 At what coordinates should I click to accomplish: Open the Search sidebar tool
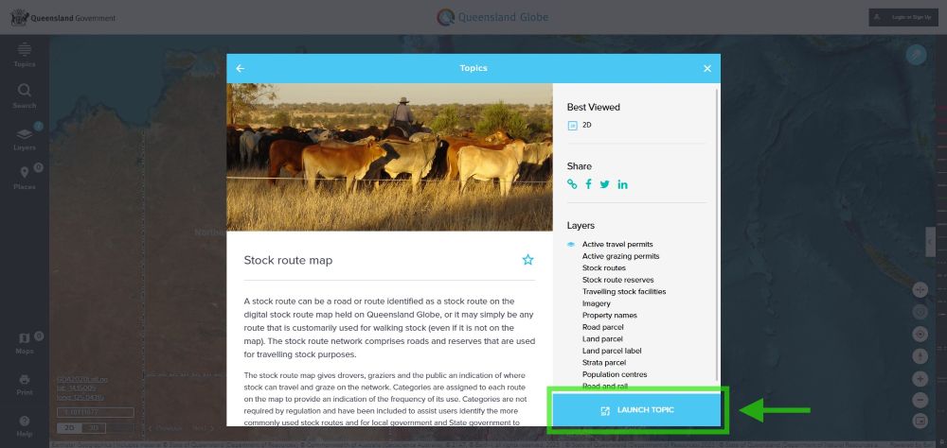pos(25,96)
